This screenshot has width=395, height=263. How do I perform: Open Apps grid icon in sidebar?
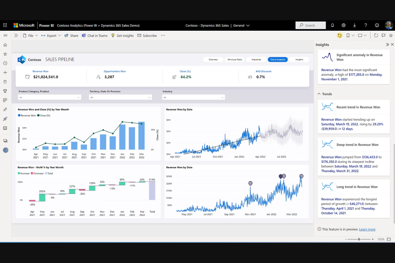pyautogui.click(x=5, y=100)
